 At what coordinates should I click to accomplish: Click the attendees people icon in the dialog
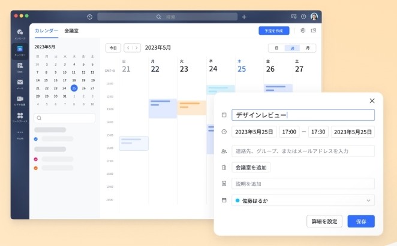(224, 151)
